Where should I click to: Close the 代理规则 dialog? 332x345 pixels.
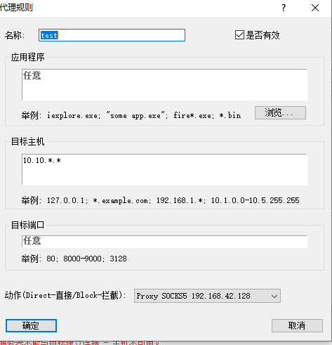[x=315, y=8]
